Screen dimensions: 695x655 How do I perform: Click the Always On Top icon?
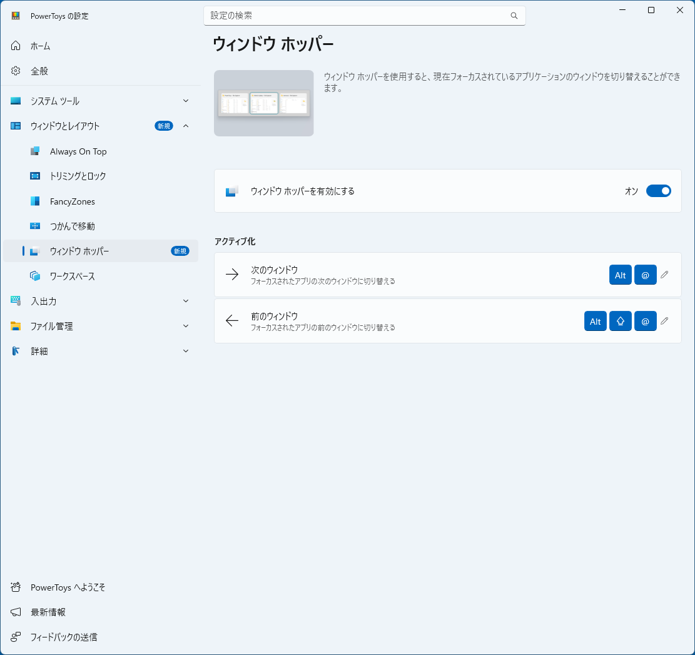(35, 151)
